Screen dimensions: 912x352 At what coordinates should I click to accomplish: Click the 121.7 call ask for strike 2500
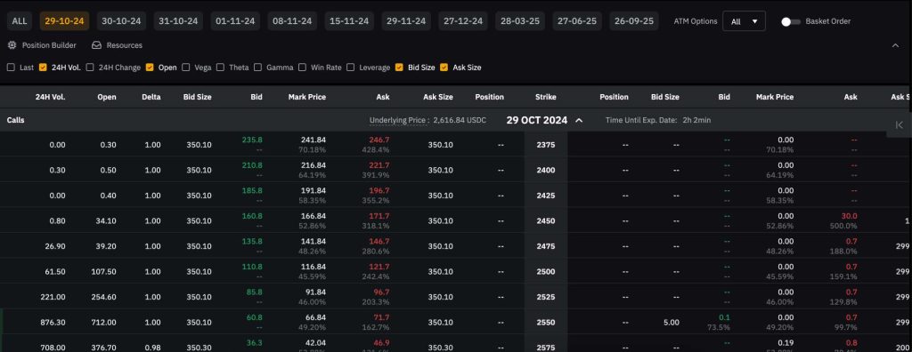[x=379, y=267]
